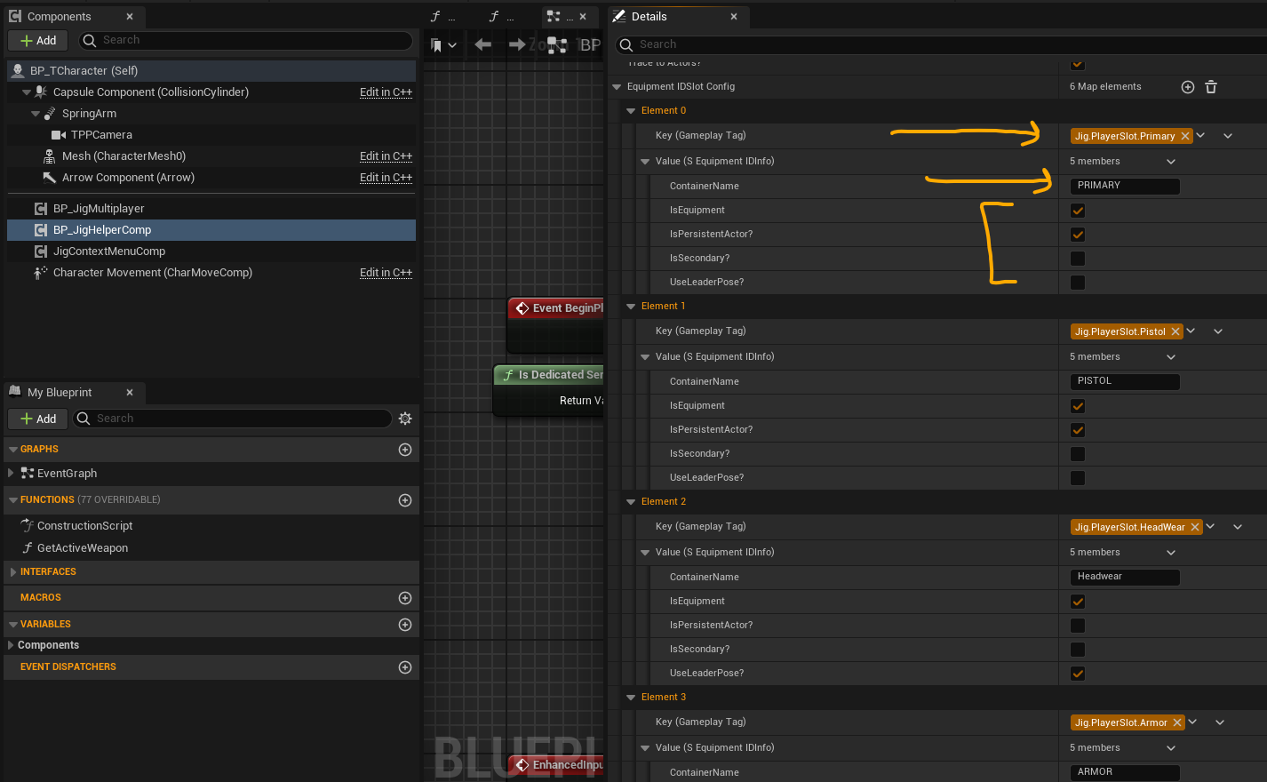Enable IsPersistentActor? checkbox in Element 2
Image resolution: width=1267 pixels, height=782 pixels.
(1078, 626)
